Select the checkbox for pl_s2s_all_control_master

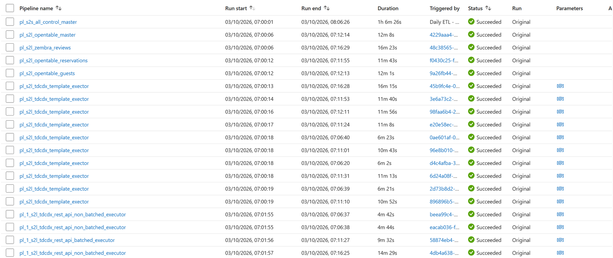pyautogui.click(x=10, y=22)
